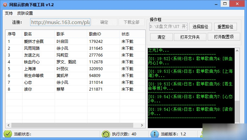Open the 支持 menu
This screenshot has width=247, height=140.
pyautogui.click(x=9, y=13)
